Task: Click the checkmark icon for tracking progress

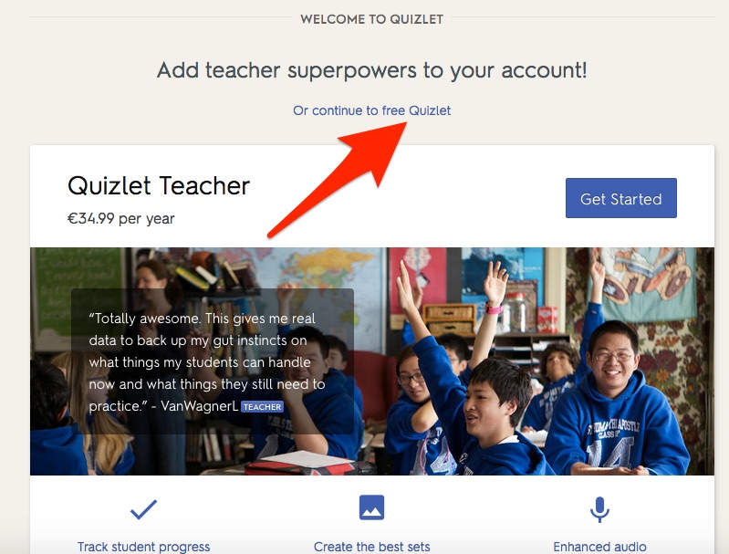Action: point(143,509)
